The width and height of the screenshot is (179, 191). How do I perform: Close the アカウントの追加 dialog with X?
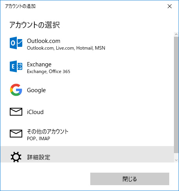170,6
